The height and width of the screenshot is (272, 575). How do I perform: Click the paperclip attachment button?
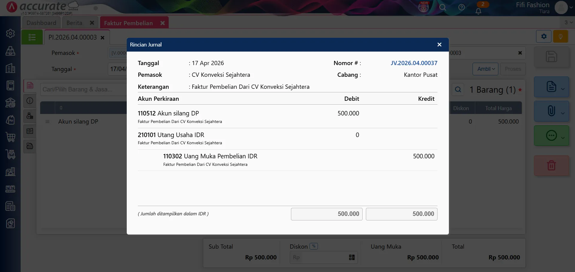(551, 111)
